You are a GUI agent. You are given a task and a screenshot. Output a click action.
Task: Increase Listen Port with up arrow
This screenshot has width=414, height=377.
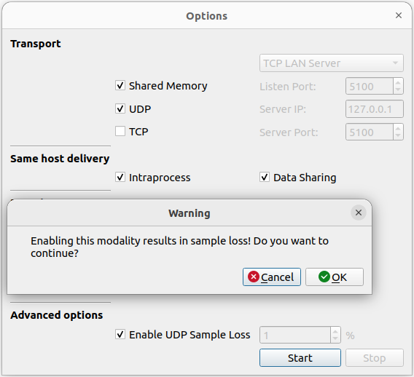click(398, 82)
